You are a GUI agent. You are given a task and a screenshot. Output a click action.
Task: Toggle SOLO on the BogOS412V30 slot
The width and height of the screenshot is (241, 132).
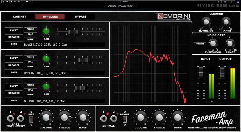coord(31,34)
